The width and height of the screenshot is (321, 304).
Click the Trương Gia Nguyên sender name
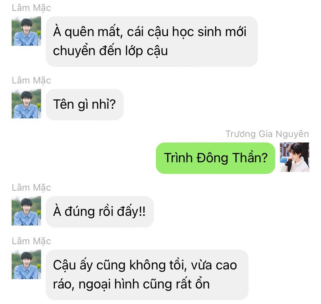pos(267,134)
